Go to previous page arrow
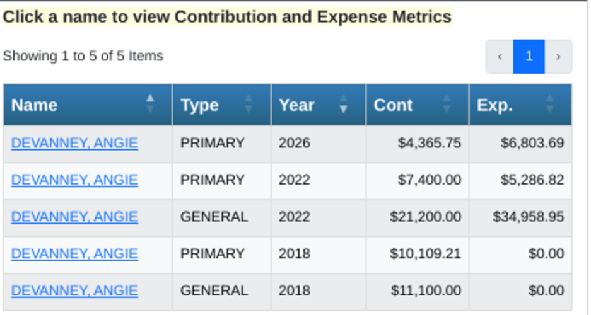Viewport: 591px width, 315px height. point(500,57)
